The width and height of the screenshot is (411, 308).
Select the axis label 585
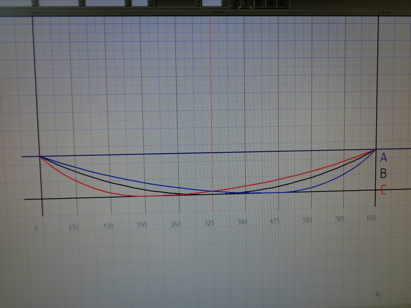(340, 219)
